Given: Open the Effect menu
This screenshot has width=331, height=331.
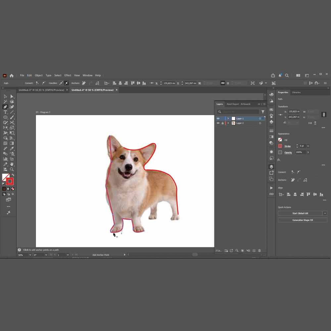Looking at the screenshot, I should tap(68, 75).
